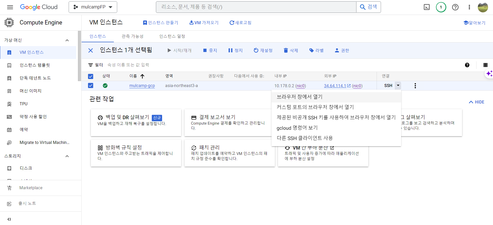Switch to the 관측 가능성 tab
493x225 pixels.
[x=132, y=36]
